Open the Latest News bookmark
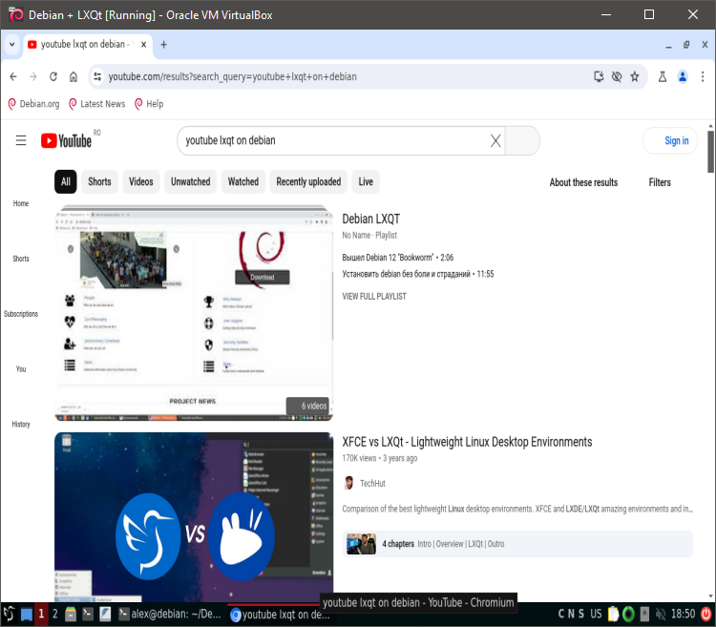Screen dimensions: 716x627 click(x=96, y=104)
